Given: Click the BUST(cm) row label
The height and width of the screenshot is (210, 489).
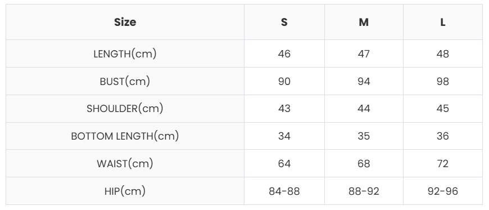Looking at the screenshot, I should point(125,81).
